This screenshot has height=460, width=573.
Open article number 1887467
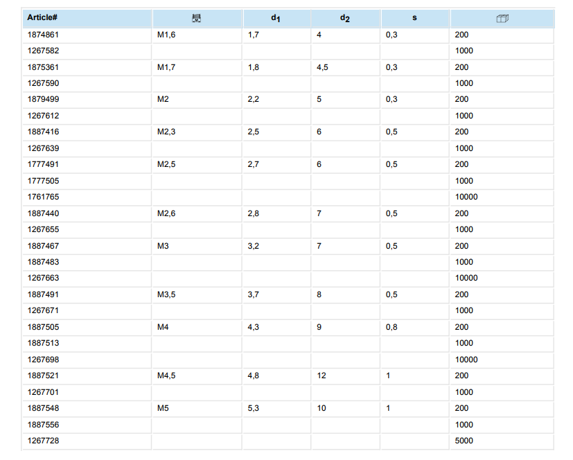click(x=44, y=246)
